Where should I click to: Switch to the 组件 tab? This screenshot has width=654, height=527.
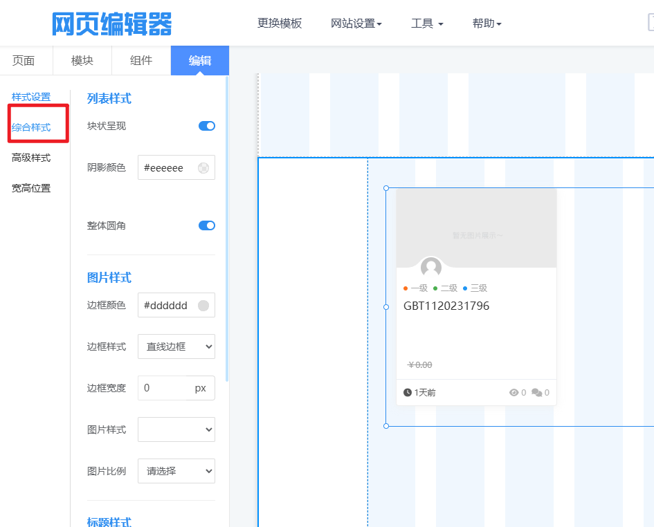[x=141, y=60]
